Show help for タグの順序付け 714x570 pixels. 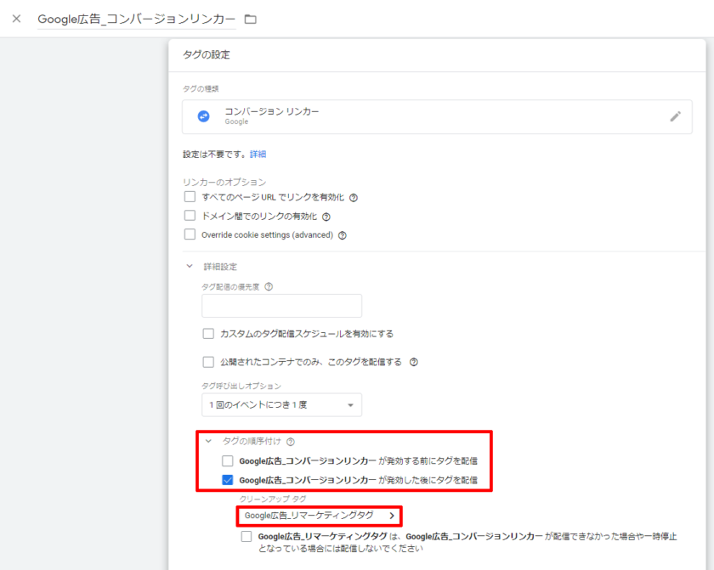(x=291, y=442)
